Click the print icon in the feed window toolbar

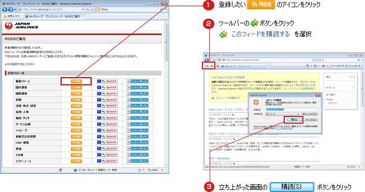pos(323,66)
